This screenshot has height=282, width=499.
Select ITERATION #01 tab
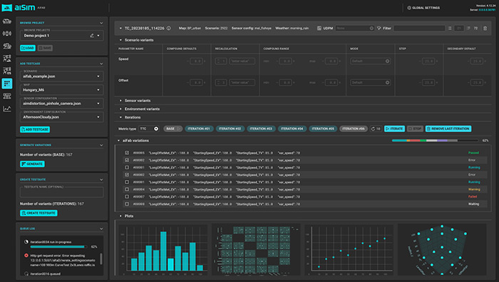pyautogui.click(x=199, y=129)
